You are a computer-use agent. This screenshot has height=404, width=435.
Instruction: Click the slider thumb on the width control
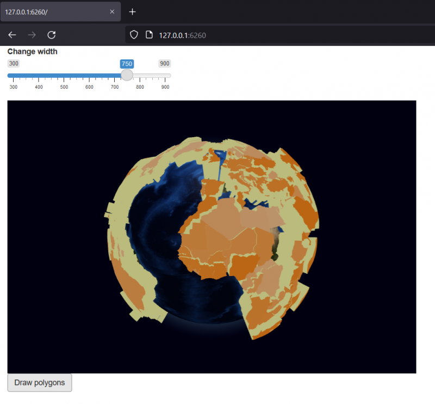[x=127, y=75]
